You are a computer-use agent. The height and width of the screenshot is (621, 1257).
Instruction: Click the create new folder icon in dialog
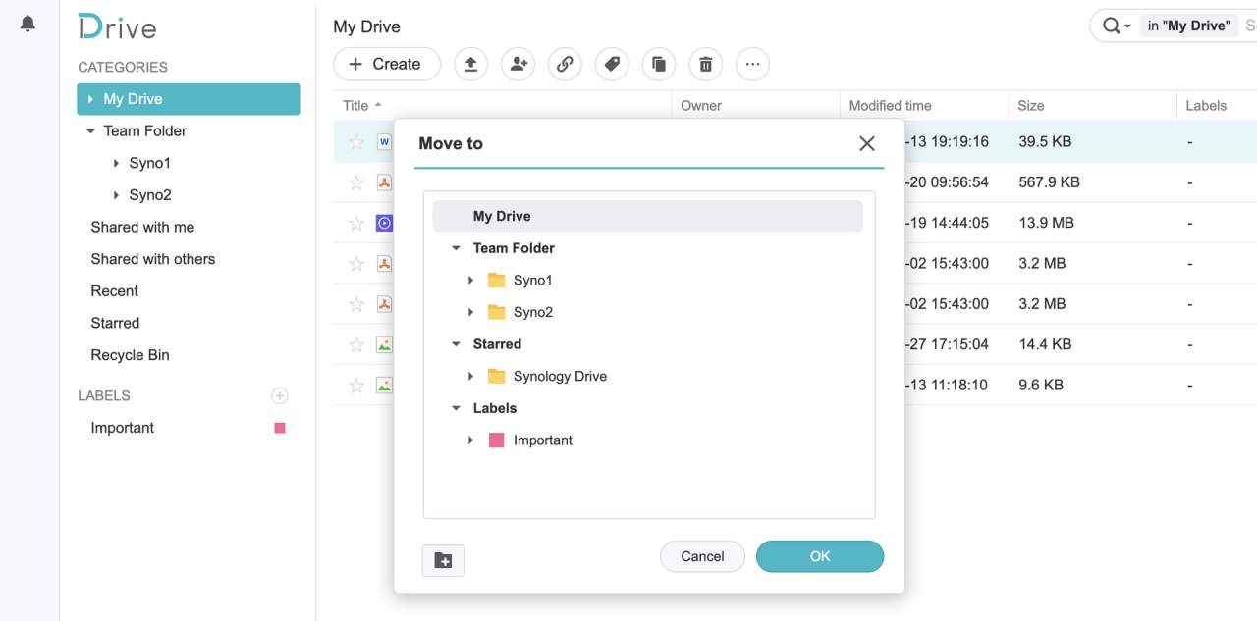pos(443,560)
